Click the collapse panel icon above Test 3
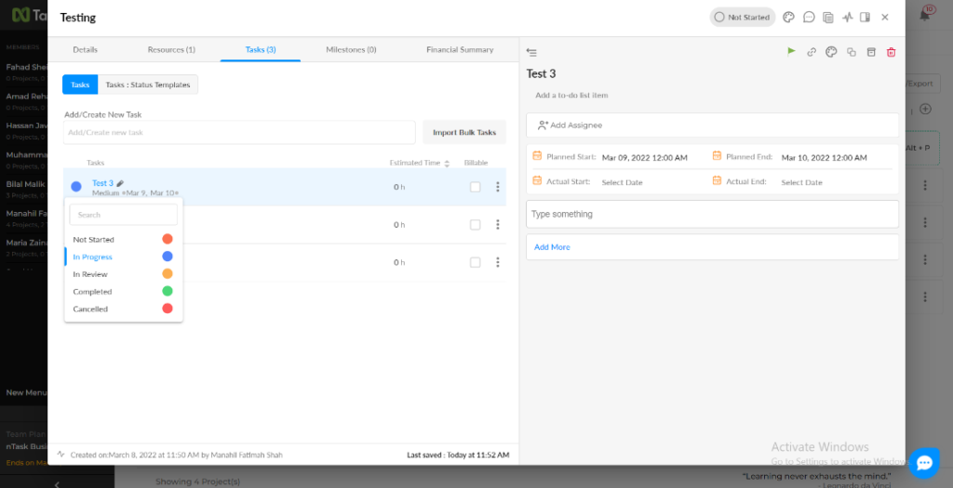This screenshot has height=488, width=953. point(531,52)
